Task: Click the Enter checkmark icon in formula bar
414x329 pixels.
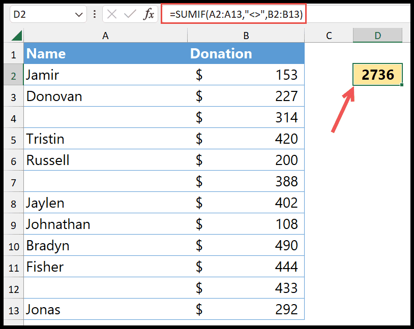Action: (x=130, y=15)
